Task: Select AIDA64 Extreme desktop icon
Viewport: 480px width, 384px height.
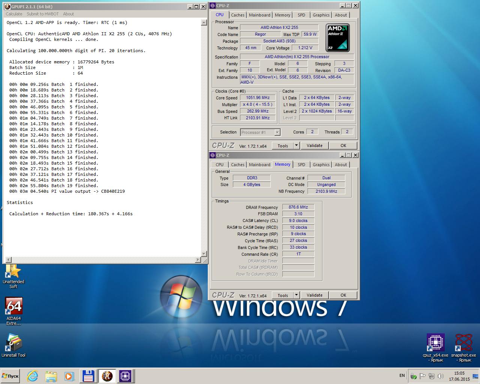Action: pyautogui.click(x=13, y=312)
